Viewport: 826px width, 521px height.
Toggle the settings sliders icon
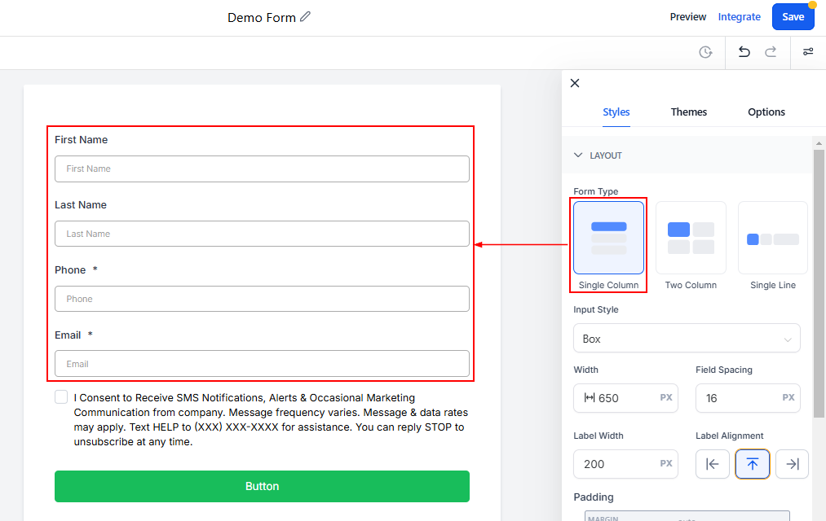[808, 52]
